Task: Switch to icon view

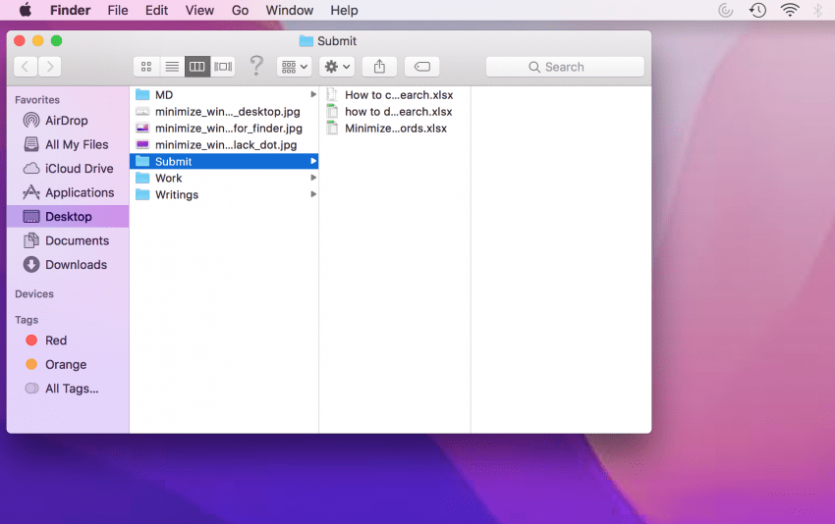Action: (x=146, y=67)
